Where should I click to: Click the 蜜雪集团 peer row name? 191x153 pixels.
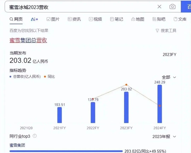(17, 145)
